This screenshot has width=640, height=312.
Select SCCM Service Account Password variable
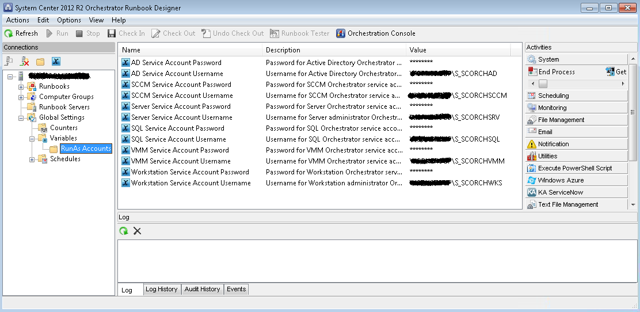point(181,85)
